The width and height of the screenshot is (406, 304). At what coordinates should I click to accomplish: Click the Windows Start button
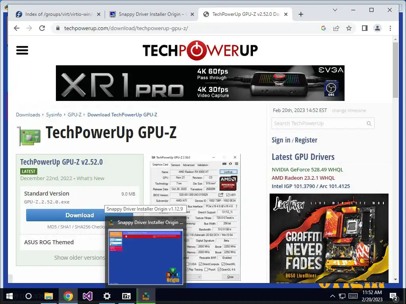[x=10, y=296]
